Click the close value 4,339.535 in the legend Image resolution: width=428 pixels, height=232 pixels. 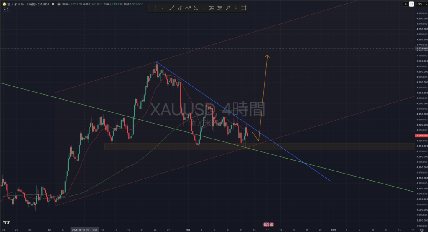pos(136,4)
